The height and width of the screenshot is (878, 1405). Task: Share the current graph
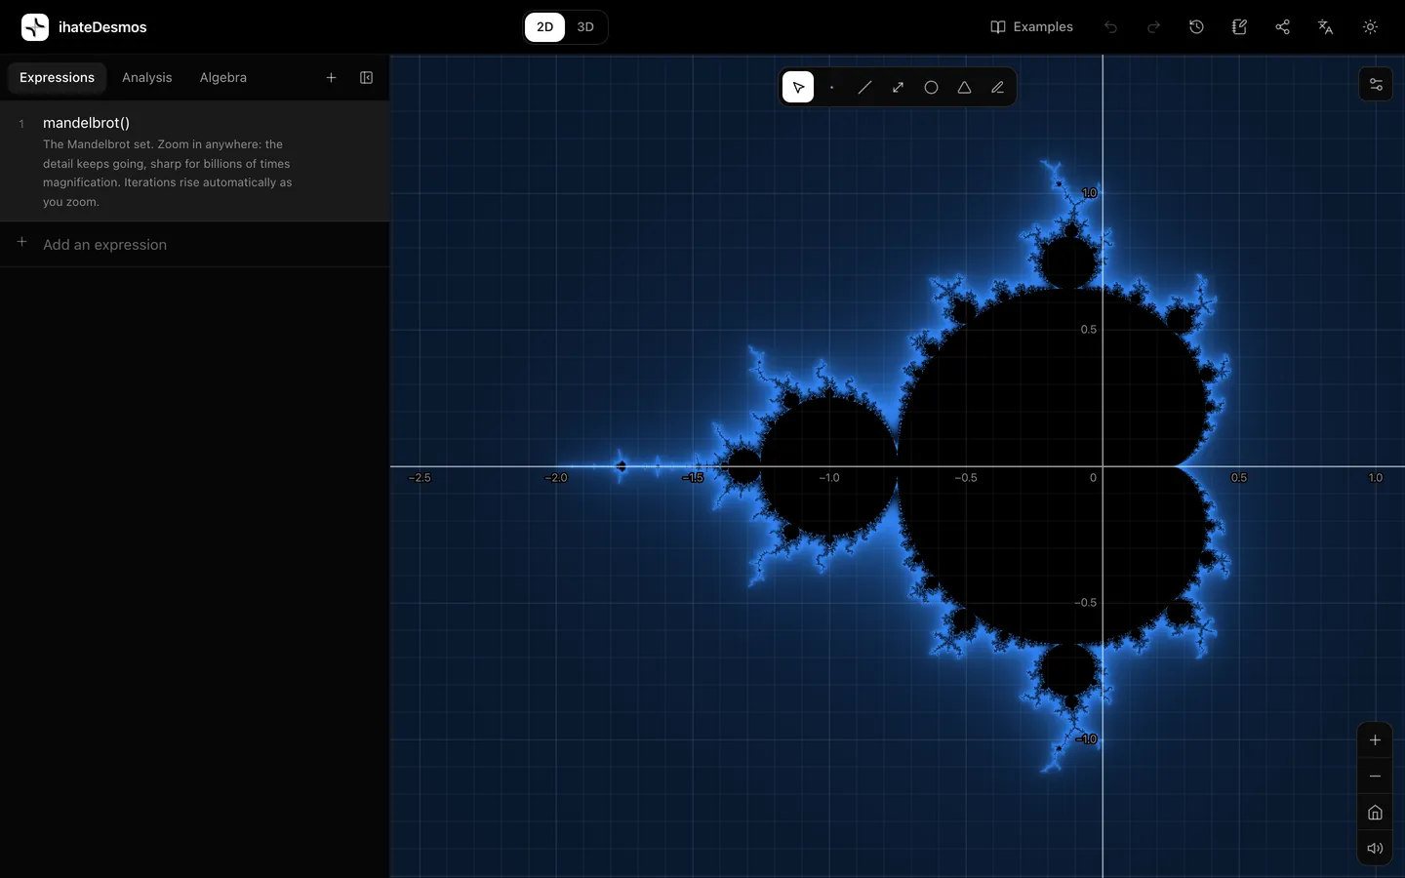(1282, 27)
